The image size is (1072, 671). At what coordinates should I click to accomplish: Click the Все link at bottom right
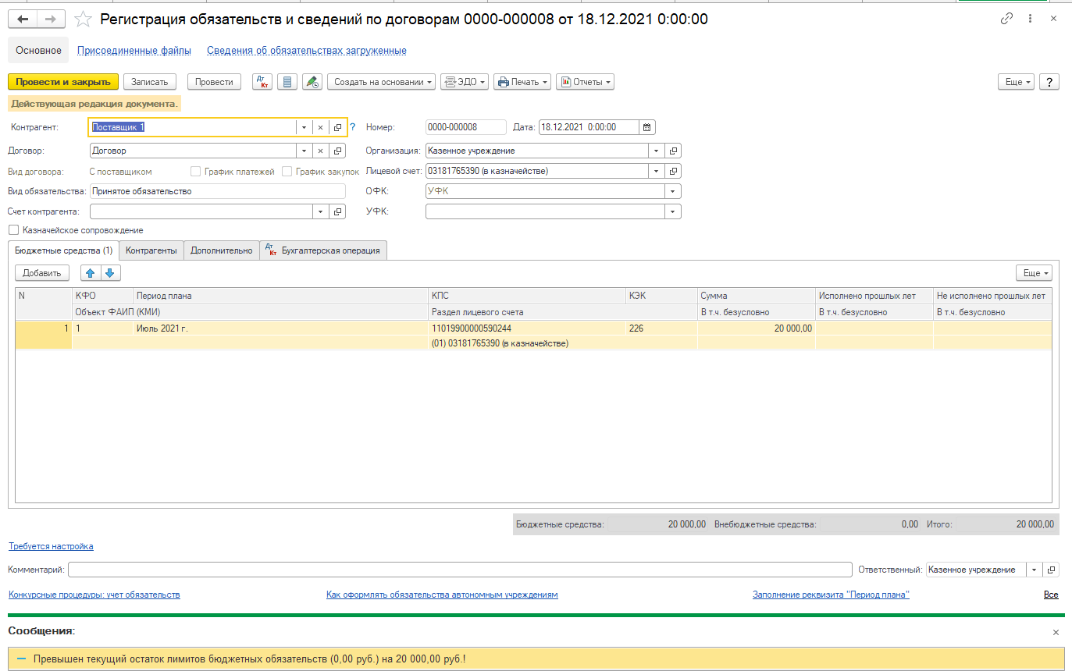click(1051, 595)
